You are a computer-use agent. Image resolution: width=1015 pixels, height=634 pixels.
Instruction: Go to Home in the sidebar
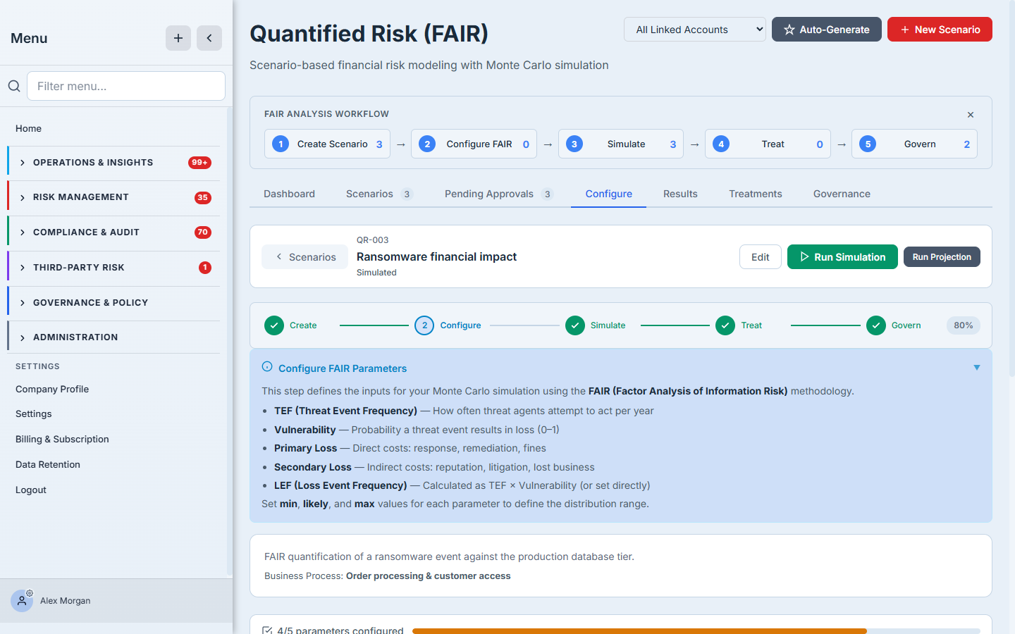coord(29,128)
